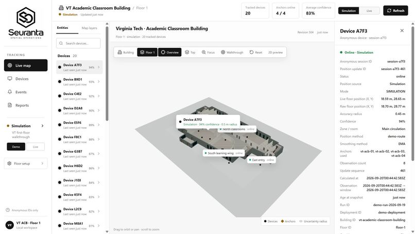415x234 pixels.
Task: Click the VT workspace avatar
Action: coord(10,225)
